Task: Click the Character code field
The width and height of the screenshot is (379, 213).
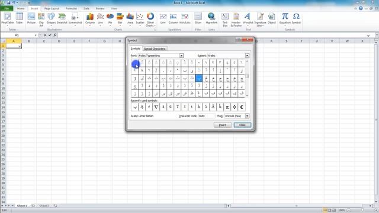Action: 207,116
